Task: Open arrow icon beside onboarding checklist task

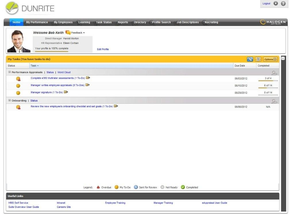Action: [116, 106]
